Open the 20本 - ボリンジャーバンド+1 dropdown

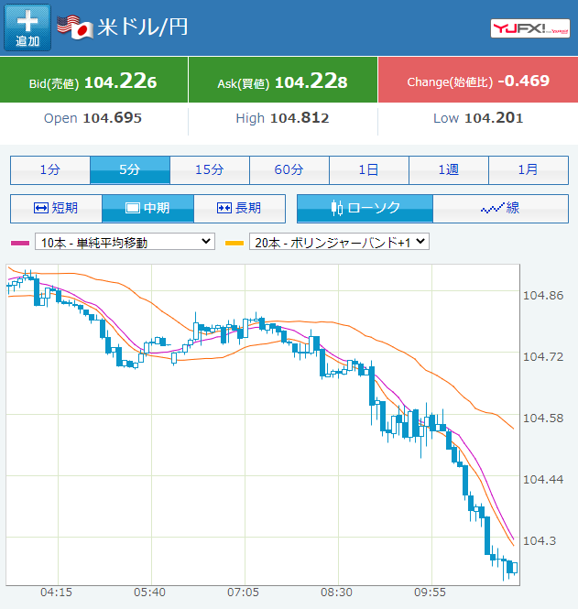(339, 242)
